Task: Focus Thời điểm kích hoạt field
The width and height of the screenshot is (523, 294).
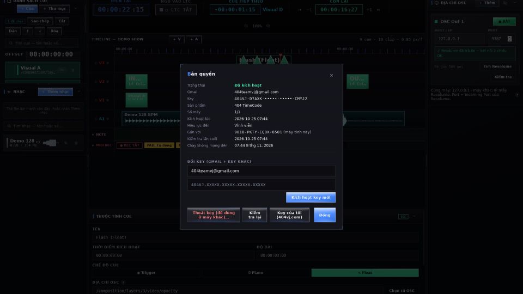Action: (173, 256)
